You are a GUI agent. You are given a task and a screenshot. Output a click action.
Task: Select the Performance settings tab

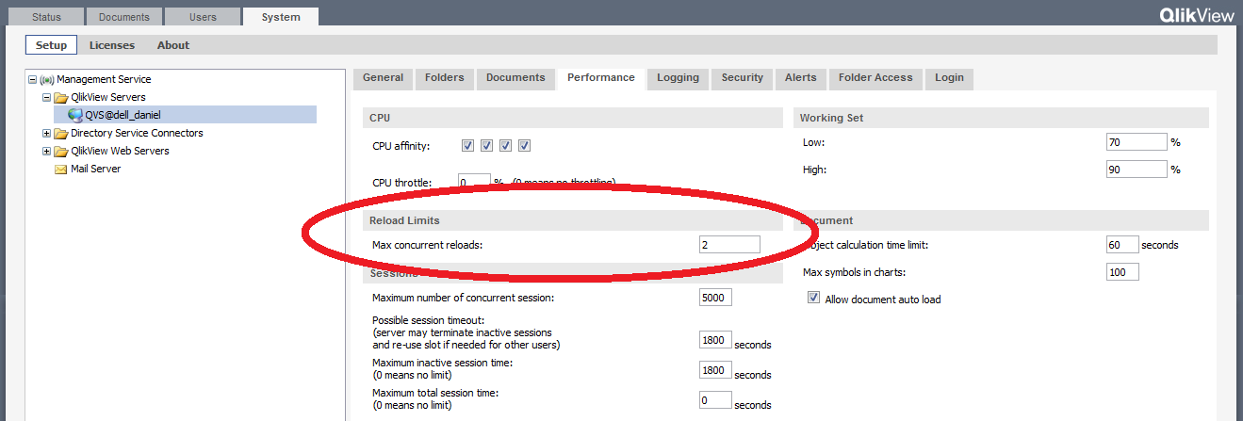tap(601, 78)
